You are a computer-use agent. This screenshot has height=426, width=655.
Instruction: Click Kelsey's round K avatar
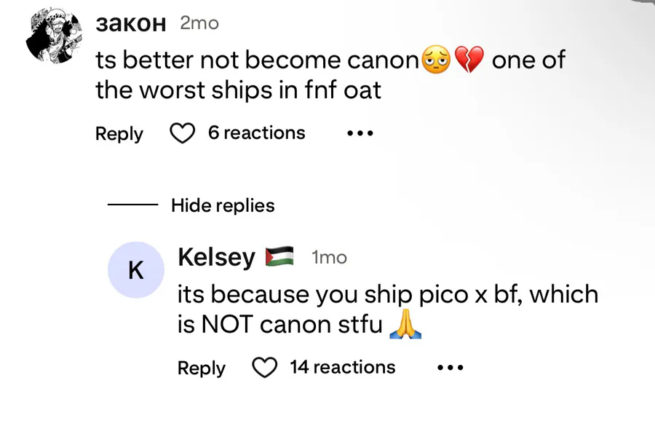[135, 270]
